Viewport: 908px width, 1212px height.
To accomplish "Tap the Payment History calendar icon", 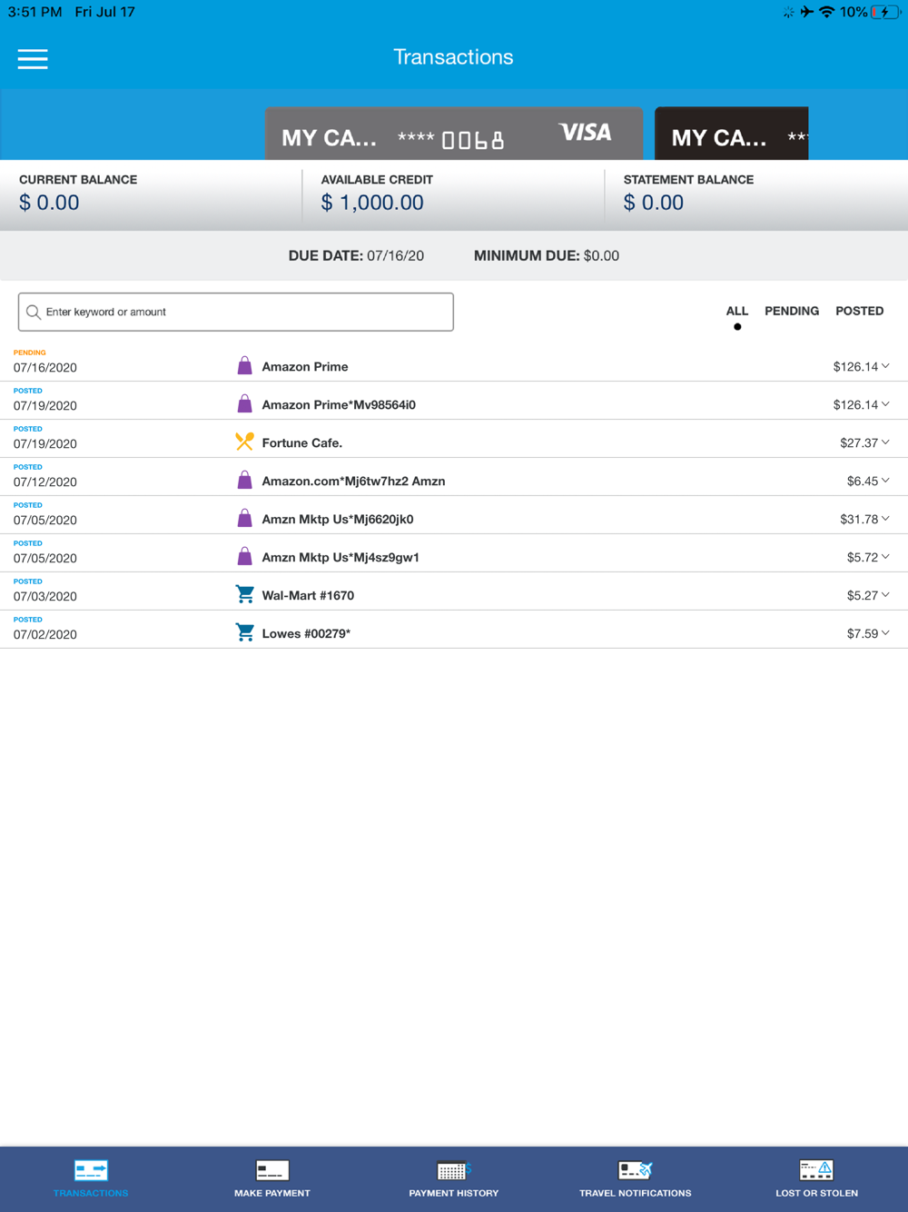I will (x=453, y=1170).
